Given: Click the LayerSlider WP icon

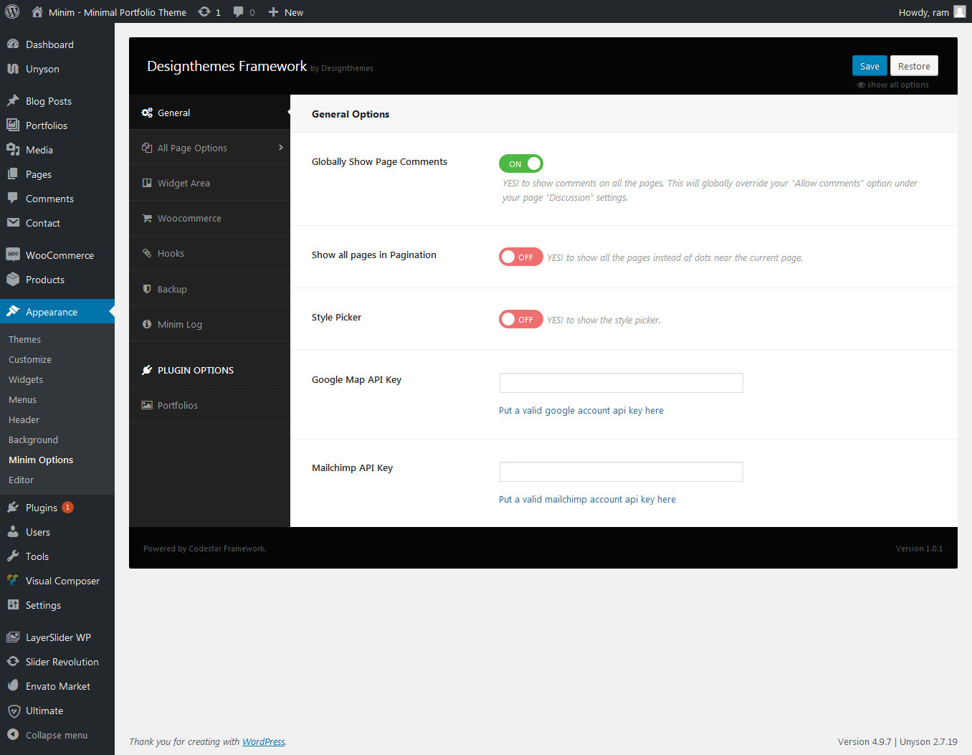Looking at the screenshot, I should click(x=13, y=637).
